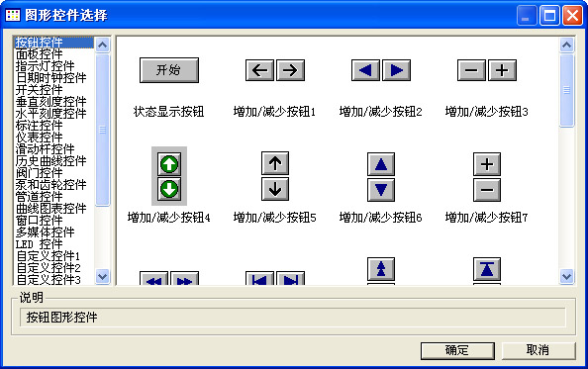Click the minus icon of 增加/减少按钮7
Image resolution: width=588 pixels, height=369 pixels.
tap(487, 190)
